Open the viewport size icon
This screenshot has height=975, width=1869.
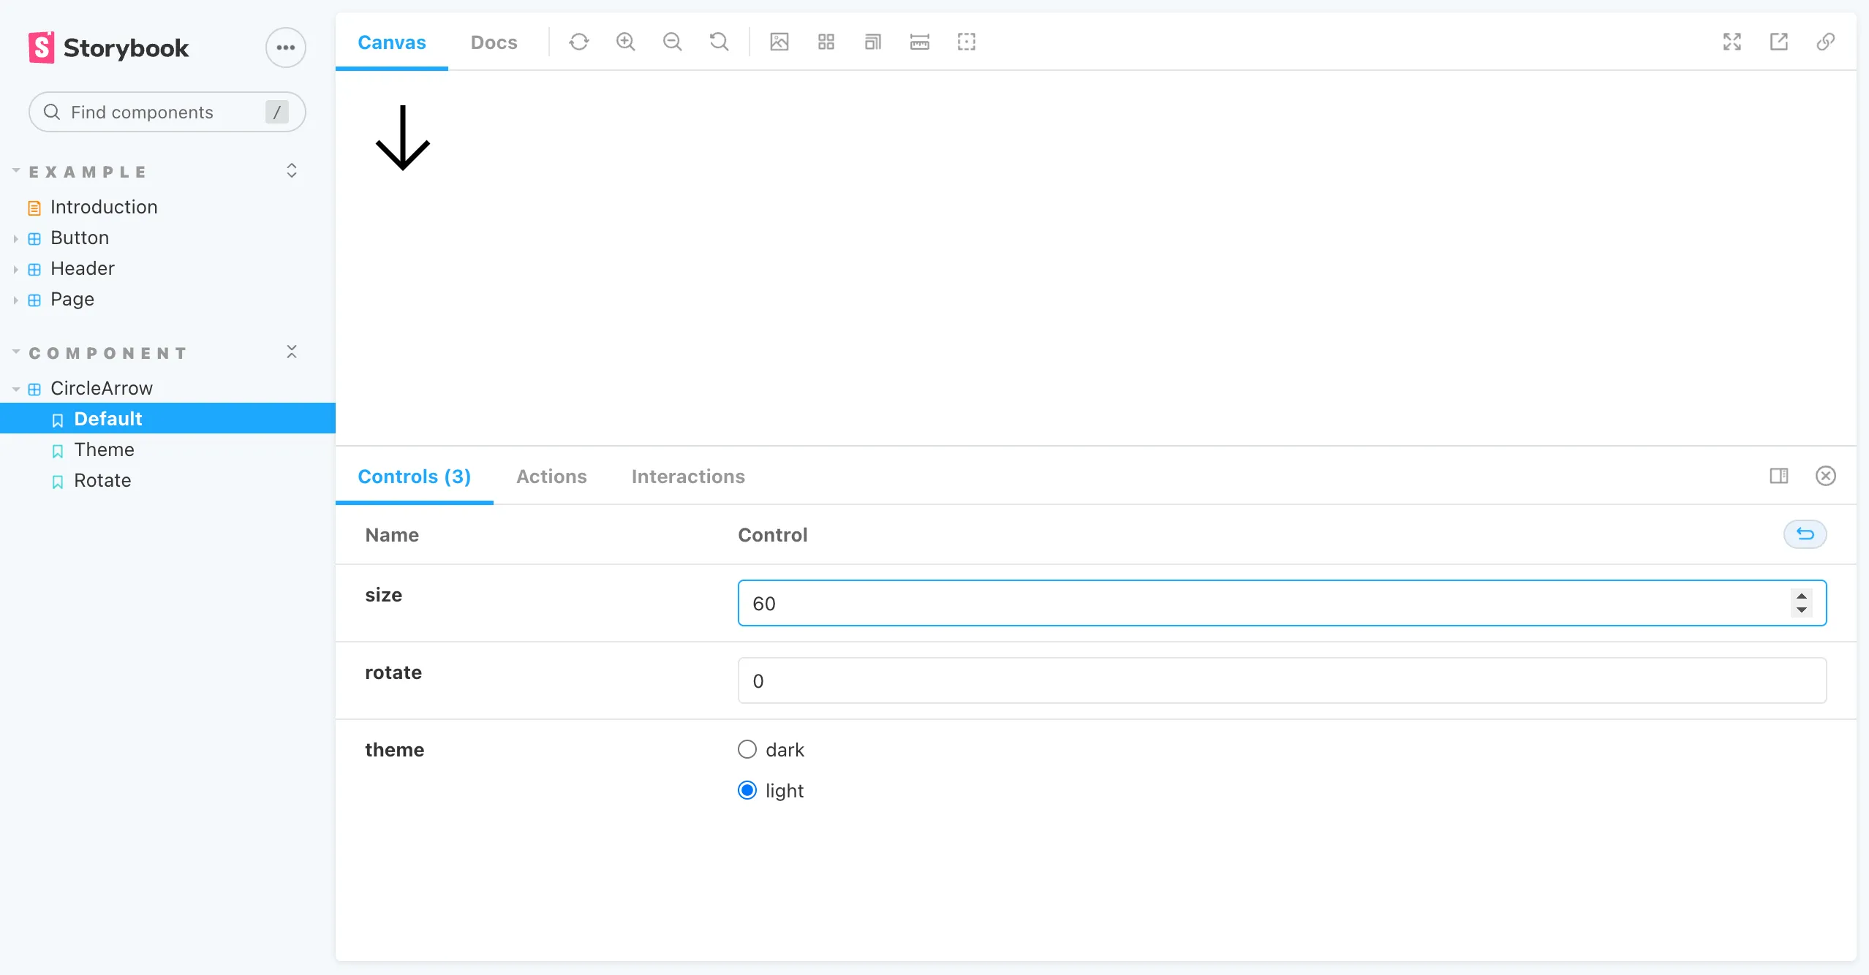873,42
